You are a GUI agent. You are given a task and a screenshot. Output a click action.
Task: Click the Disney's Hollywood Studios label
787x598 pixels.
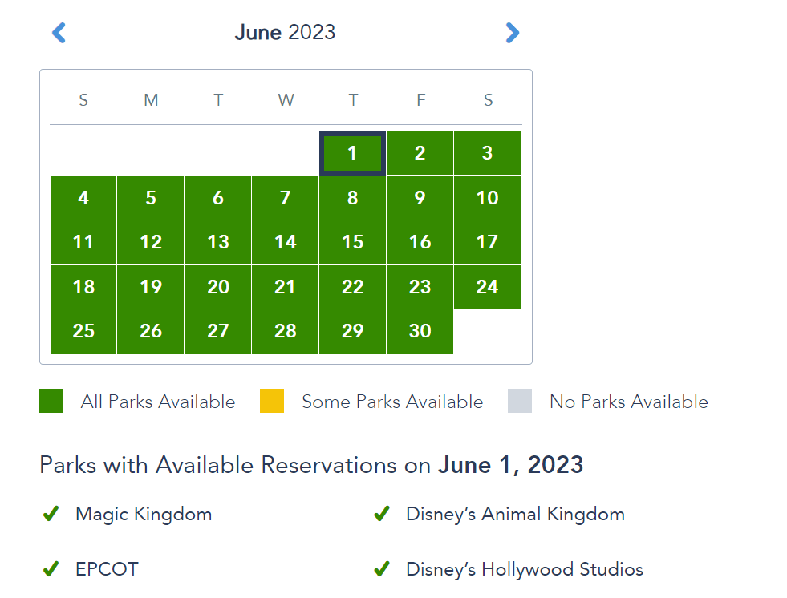click(525, 569)
